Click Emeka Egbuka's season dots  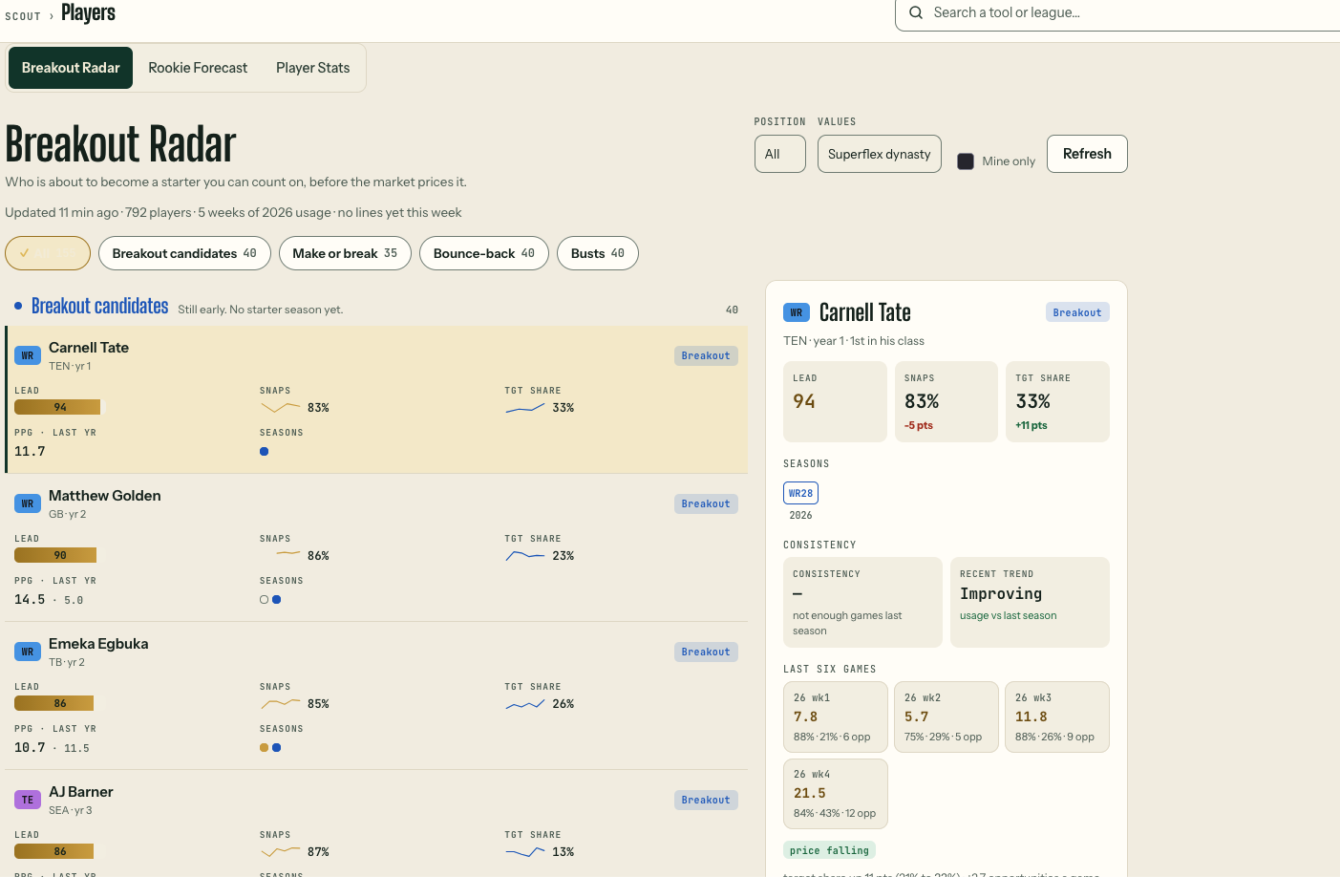pyautogui.click(x=270, y=748)
